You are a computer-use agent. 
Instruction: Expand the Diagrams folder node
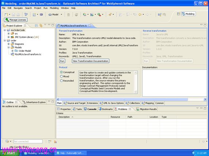tap(8, 44)
